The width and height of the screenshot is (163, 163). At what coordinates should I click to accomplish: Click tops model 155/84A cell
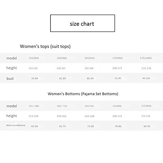click(34, 58)
